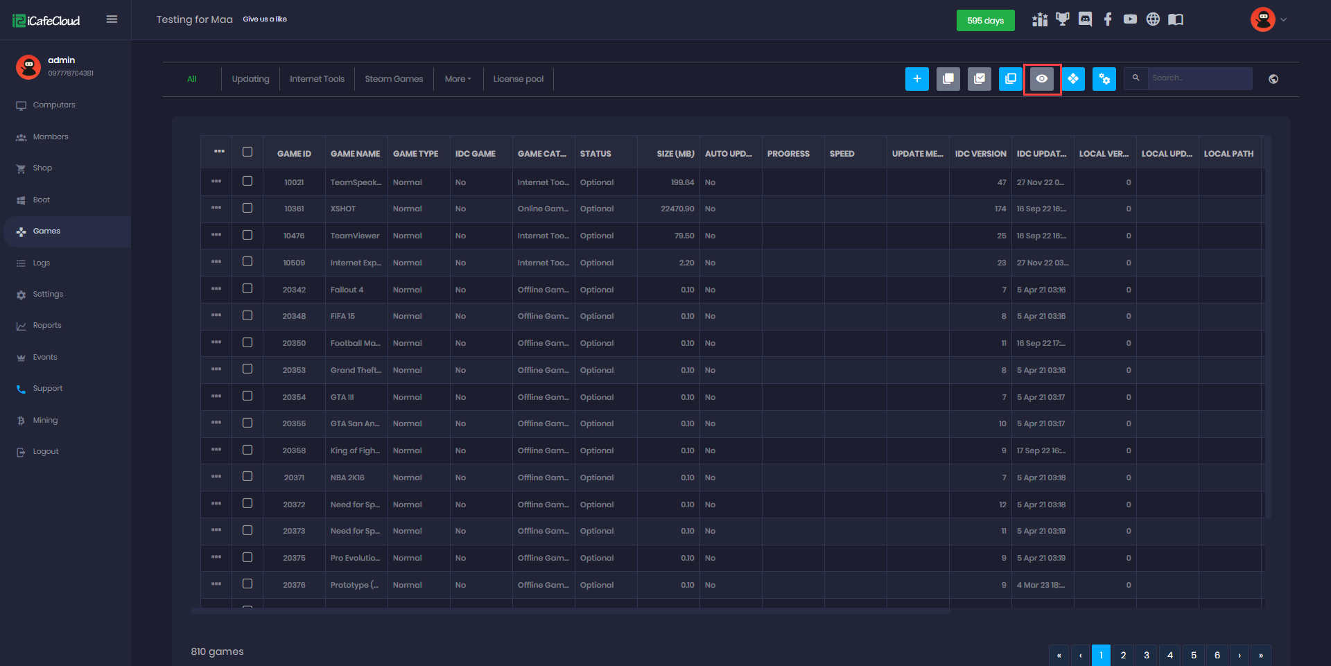This screenshot has height=666, width=1331.
Task: Tick the select-all checkbox in table header
Action: pos(247,152)
